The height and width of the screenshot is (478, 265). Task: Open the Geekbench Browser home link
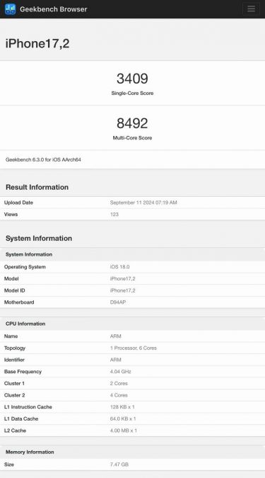tap(54, 9)
